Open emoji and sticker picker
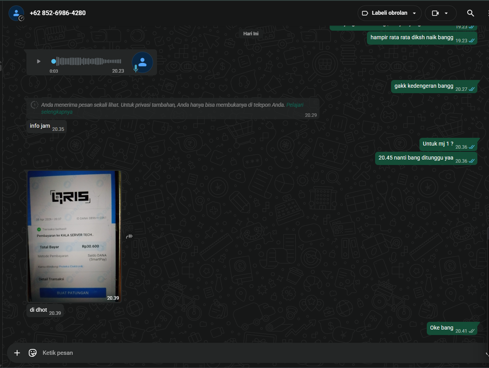The height and width of the screenshot is (368, 489). point(33,353)
